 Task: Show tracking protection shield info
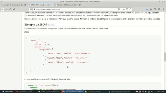[x=31, y=9]
